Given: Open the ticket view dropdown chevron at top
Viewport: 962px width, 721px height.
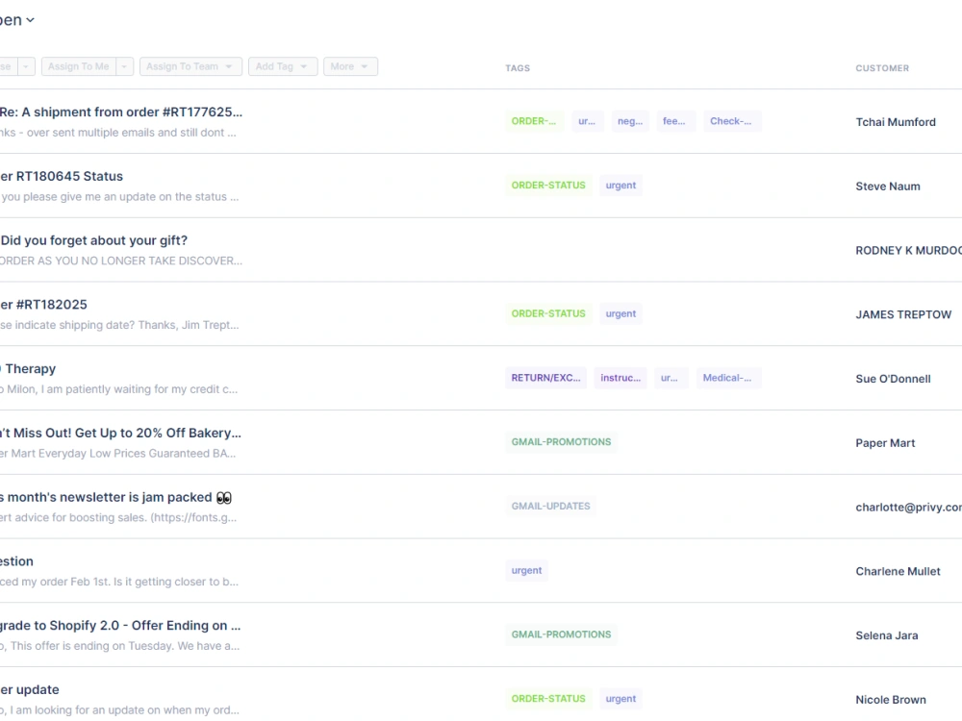Looking at the screenshot, I should pos(30,20).
